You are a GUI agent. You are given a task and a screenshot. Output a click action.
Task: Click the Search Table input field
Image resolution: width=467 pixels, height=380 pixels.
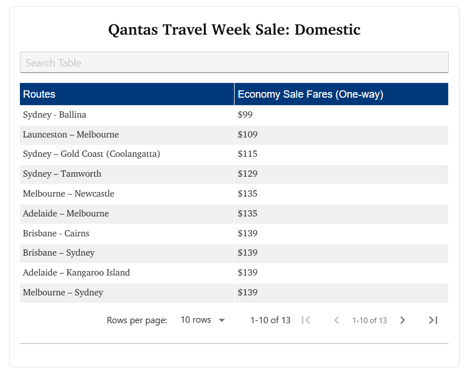234,62
